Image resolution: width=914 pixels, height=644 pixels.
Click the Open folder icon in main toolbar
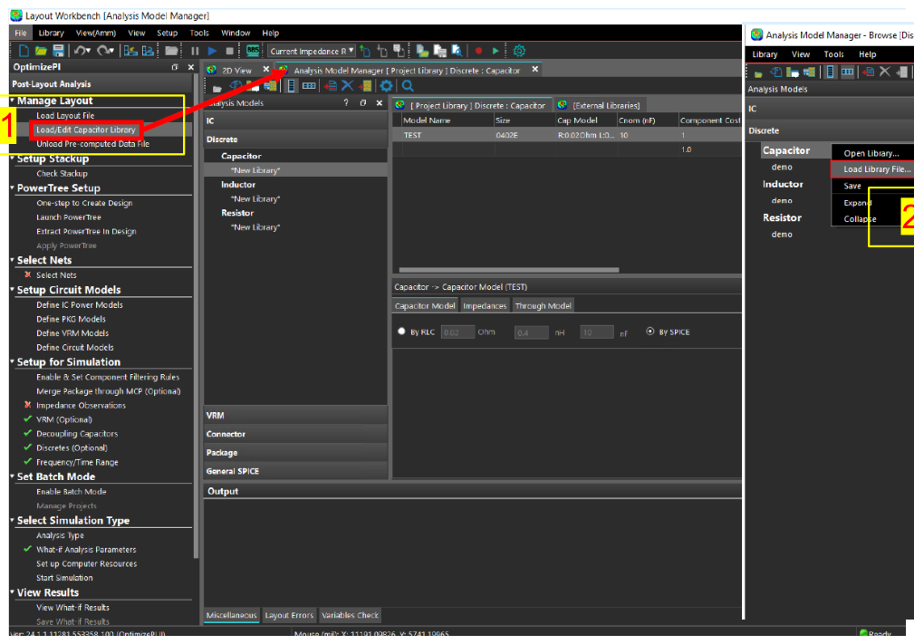41,52
